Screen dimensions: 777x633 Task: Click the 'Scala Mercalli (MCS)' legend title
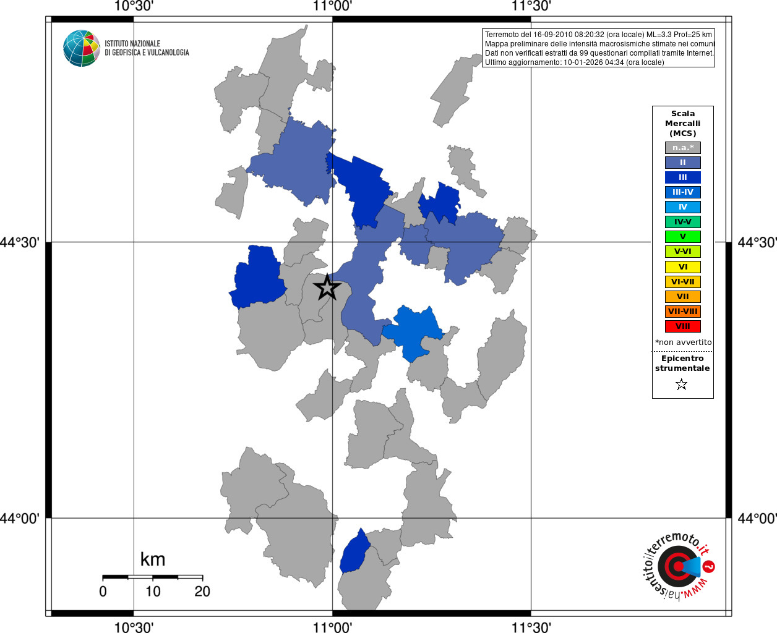682,124
